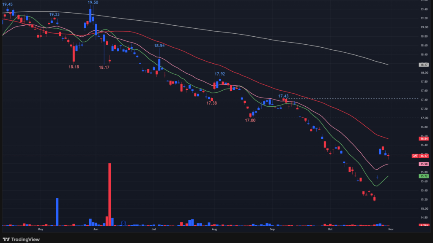Select the Jun label on time axis
Screen dimensions: 433x243
(x=96, y=229)
